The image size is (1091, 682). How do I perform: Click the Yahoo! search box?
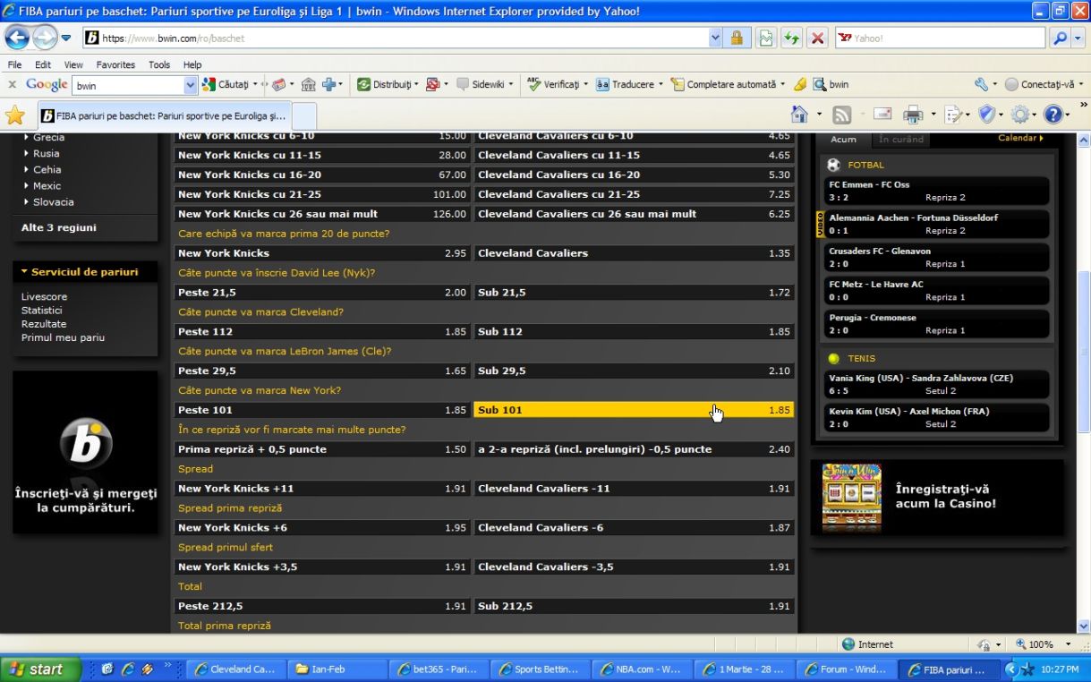coord(940,38)
